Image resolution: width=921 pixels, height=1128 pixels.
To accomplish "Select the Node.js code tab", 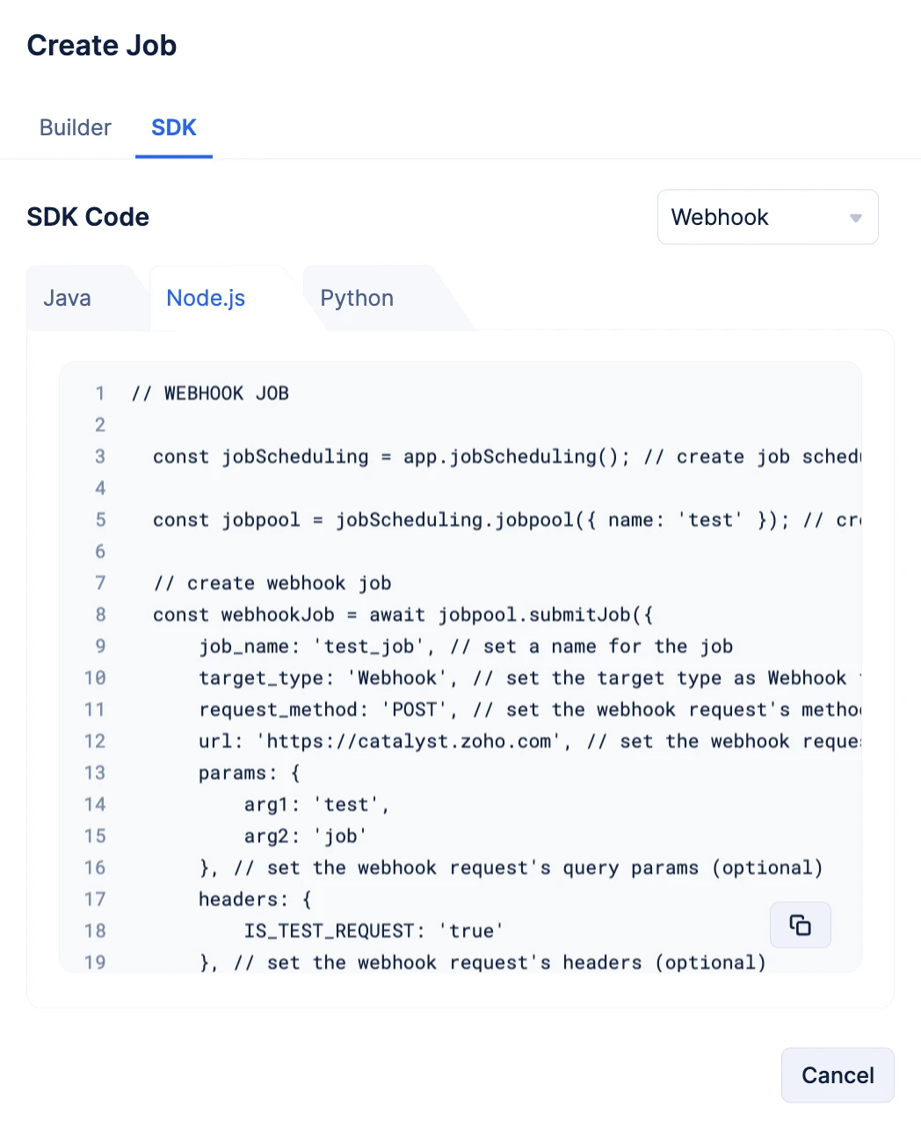I will pos(207,299).
